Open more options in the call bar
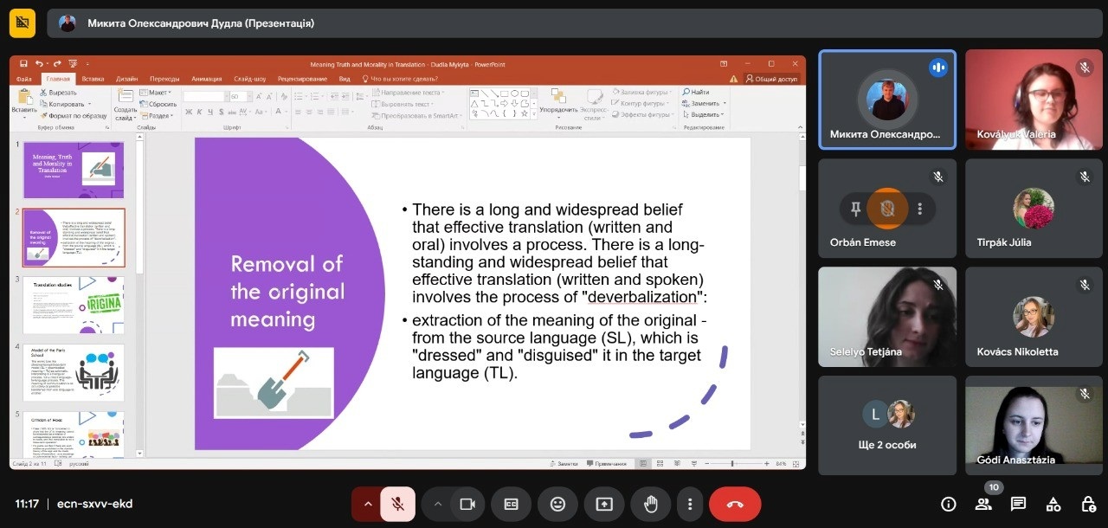The image size is (1108, 528). point(689,504)
